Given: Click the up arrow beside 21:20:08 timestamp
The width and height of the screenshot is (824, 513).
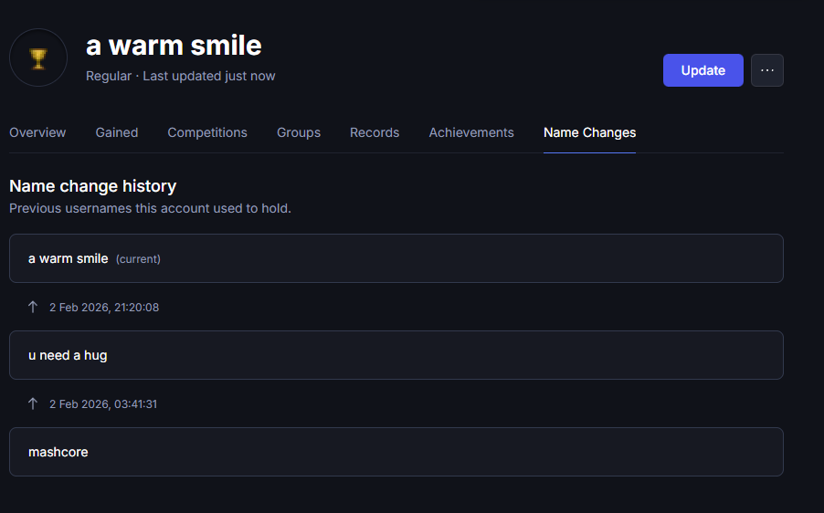Looking at the screenshot, I should [33, 307].
